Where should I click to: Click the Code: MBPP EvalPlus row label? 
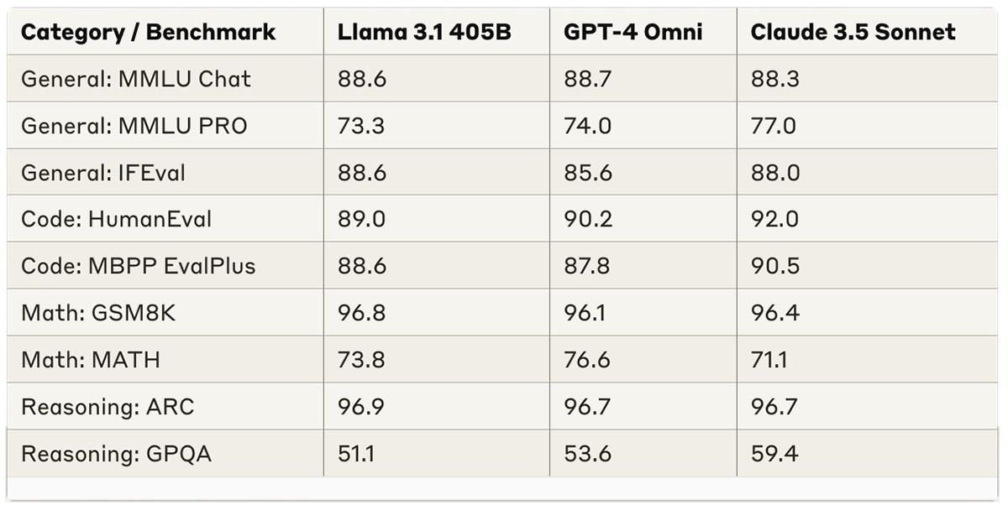pyautogui.click(x=139, y=267)
